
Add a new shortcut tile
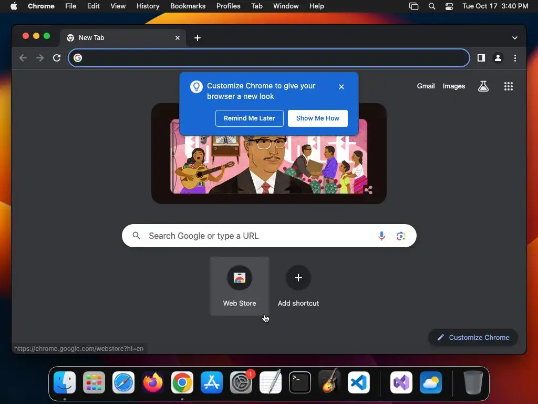298,286
